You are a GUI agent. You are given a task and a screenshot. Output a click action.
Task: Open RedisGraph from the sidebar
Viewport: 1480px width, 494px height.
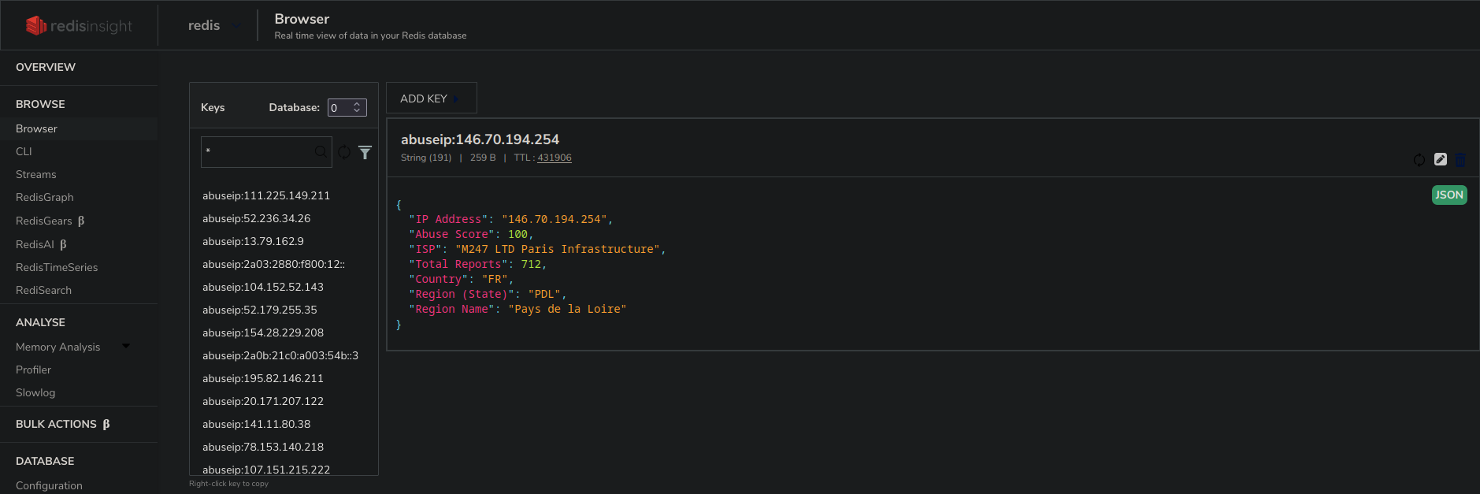coord(44,197)
